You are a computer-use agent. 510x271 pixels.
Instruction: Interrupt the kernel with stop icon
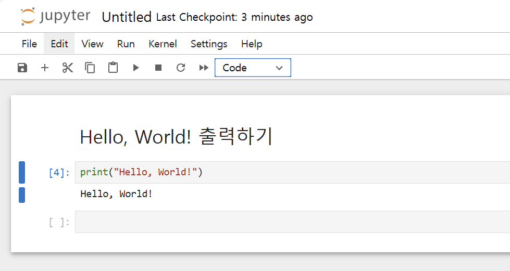pyautogui.click(x=158, y=68)
